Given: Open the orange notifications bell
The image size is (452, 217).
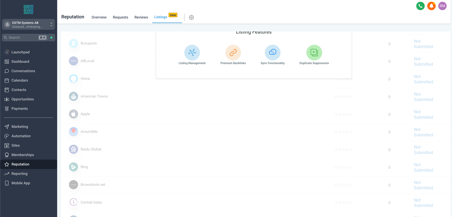Looking at the screenshot, I should (431, 6).
